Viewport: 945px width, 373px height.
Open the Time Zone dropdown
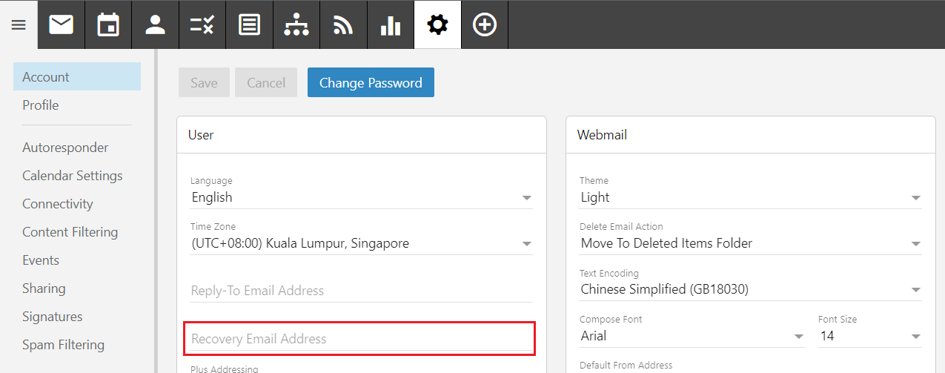(361, 243)
